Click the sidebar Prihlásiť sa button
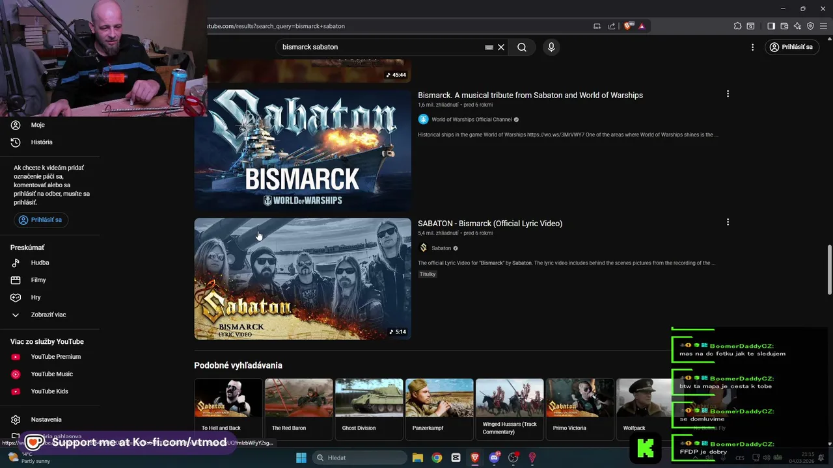Screen dimensions: 833x468 click(x=41, y=220)
